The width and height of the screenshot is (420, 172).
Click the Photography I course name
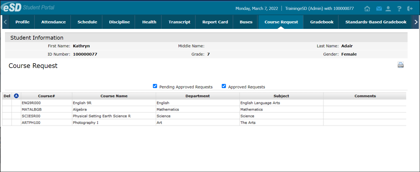coord(85,123)
